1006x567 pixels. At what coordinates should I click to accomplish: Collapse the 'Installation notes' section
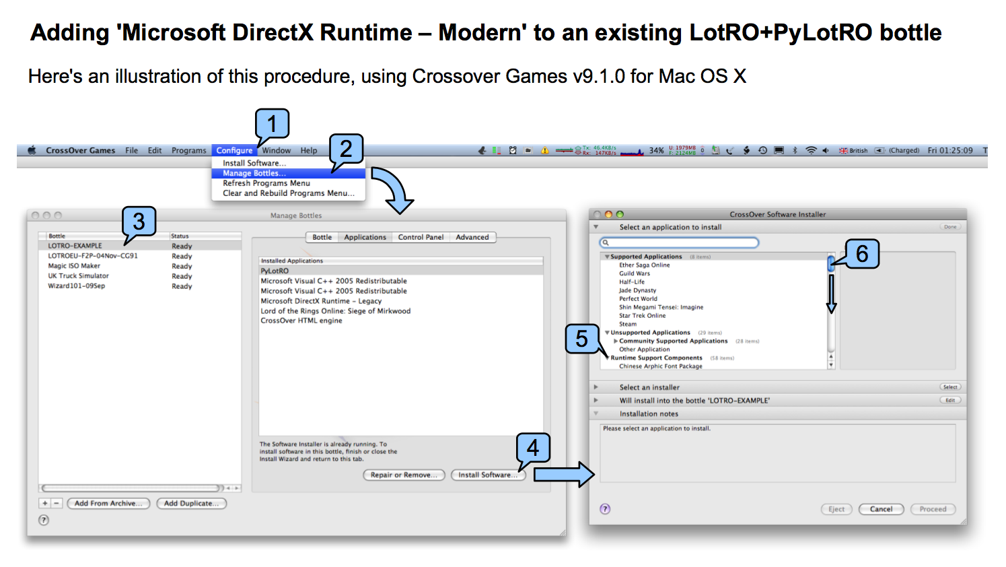coord(596,413)
